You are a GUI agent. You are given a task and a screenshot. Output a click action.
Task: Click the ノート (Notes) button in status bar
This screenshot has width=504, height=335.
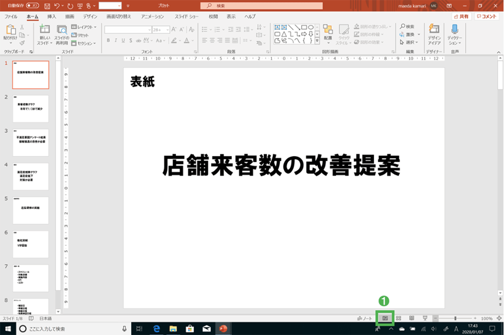[x=365, y=318]
